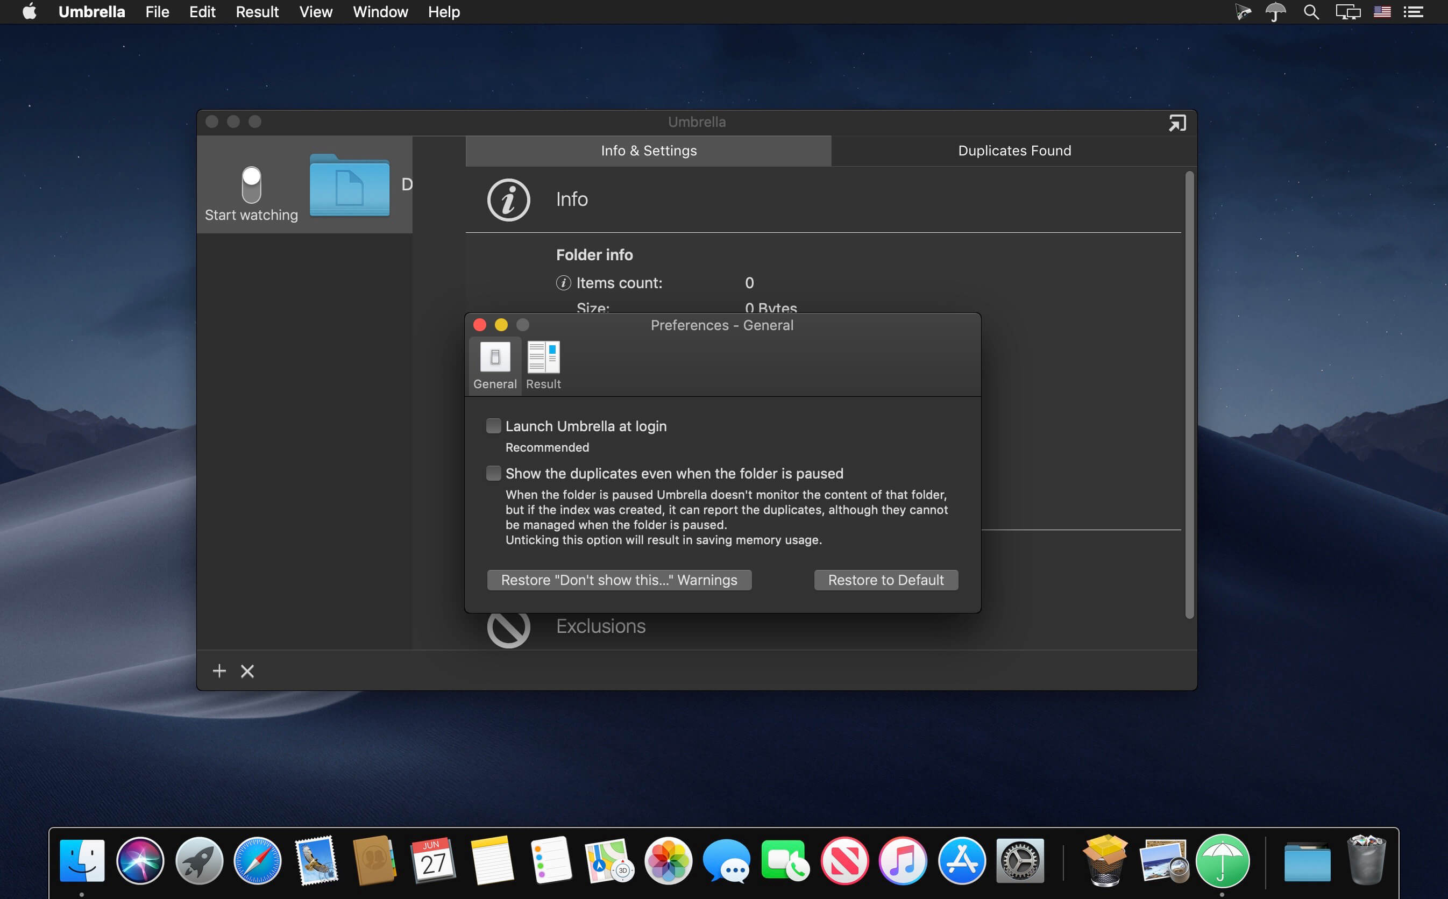
Task: Click Restore to Default button
Action: point(885,580)
